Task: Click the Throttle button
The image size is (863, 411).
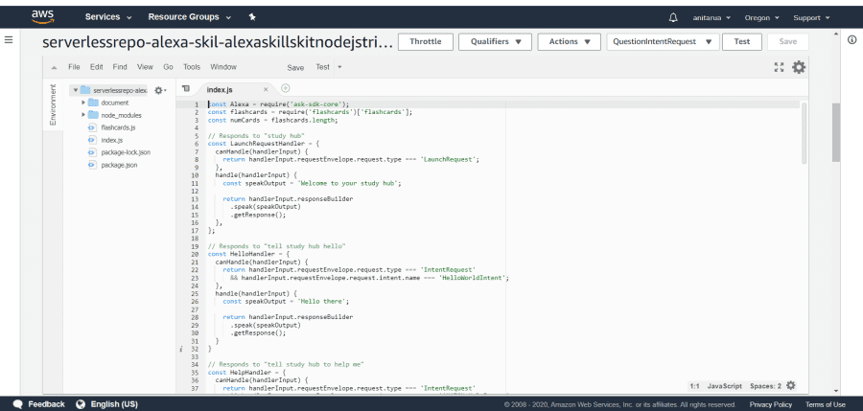Action: pyautogui.click(x=426, y=42)
